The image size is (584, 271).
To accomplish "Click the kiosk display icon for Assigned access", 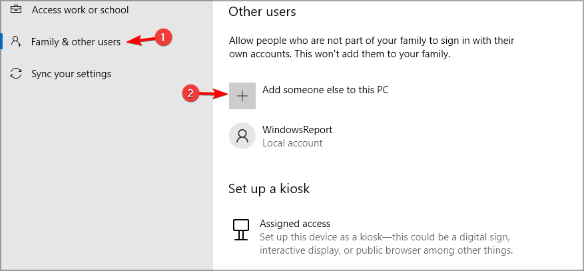I will point(240,230).
